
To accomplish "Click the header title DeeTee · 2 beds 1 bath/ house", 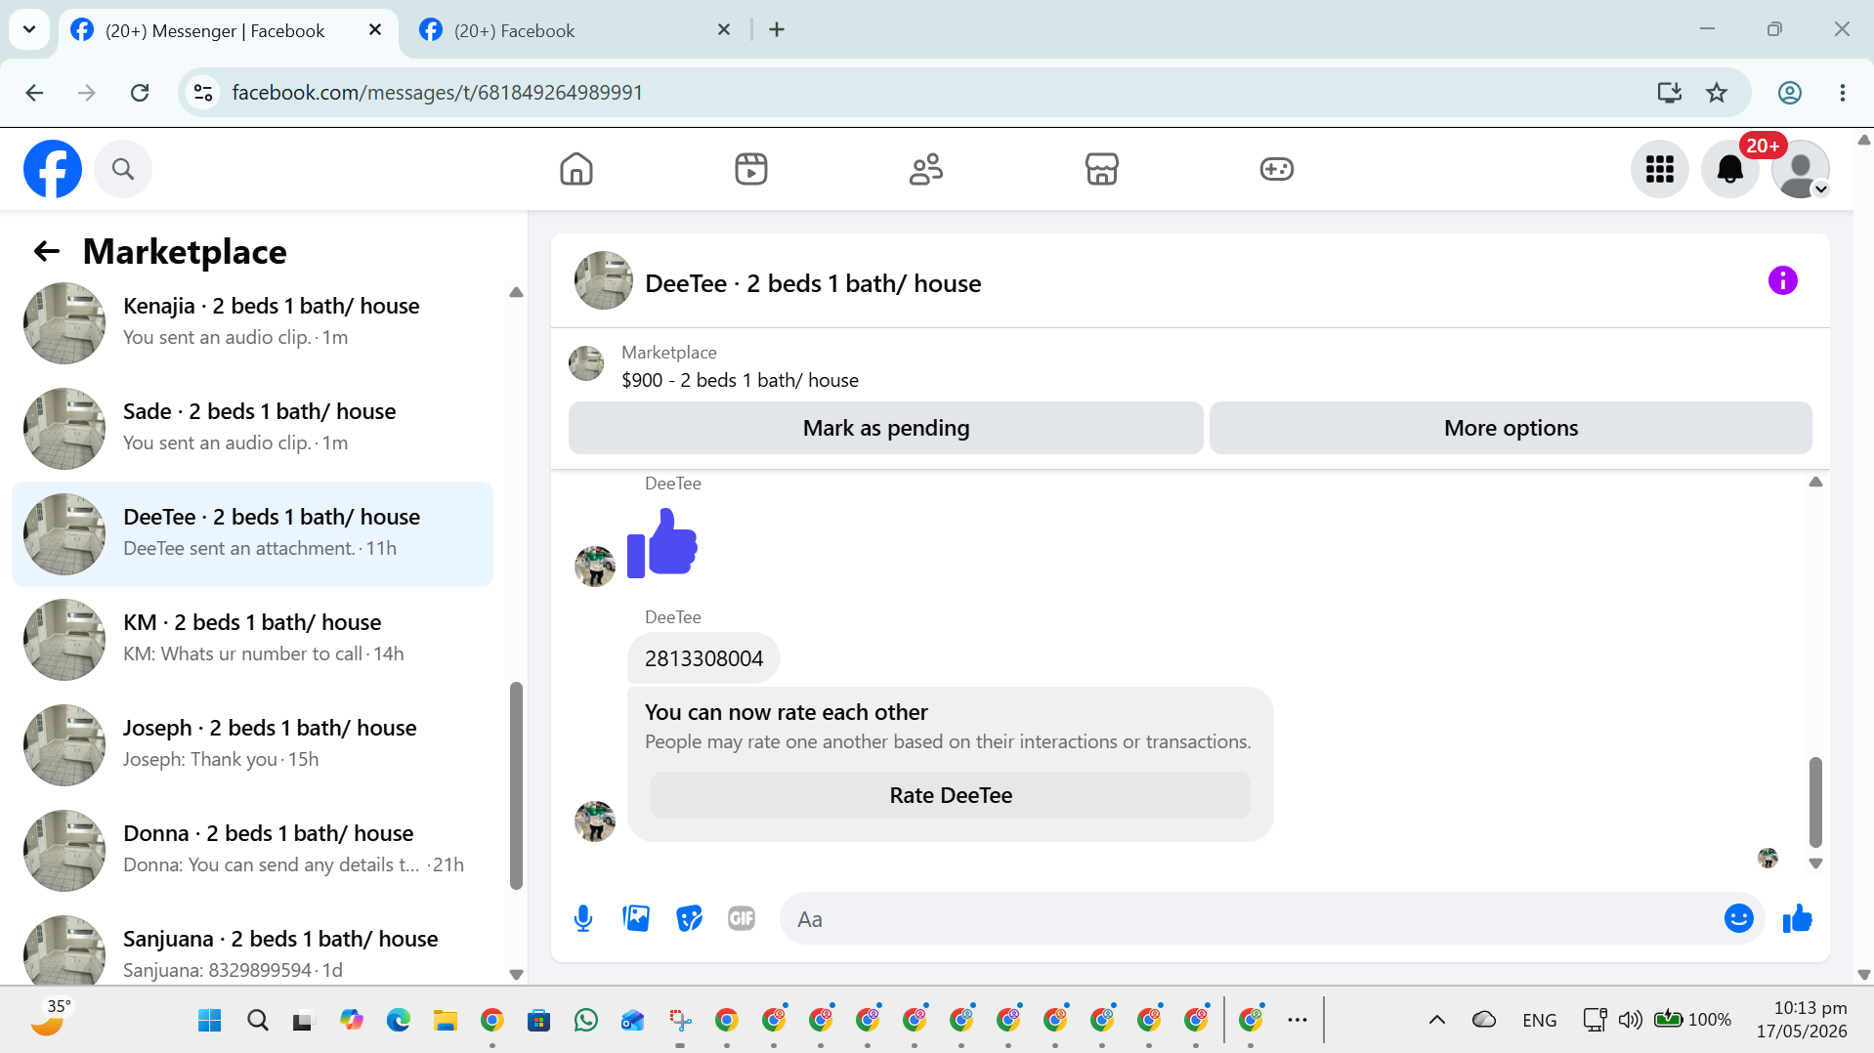I will [813, 283].
